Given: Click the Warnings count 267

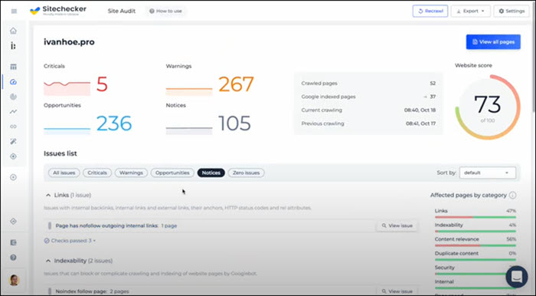Looking at the screenshot, I should pyautogui.click(x=236, y=84).
